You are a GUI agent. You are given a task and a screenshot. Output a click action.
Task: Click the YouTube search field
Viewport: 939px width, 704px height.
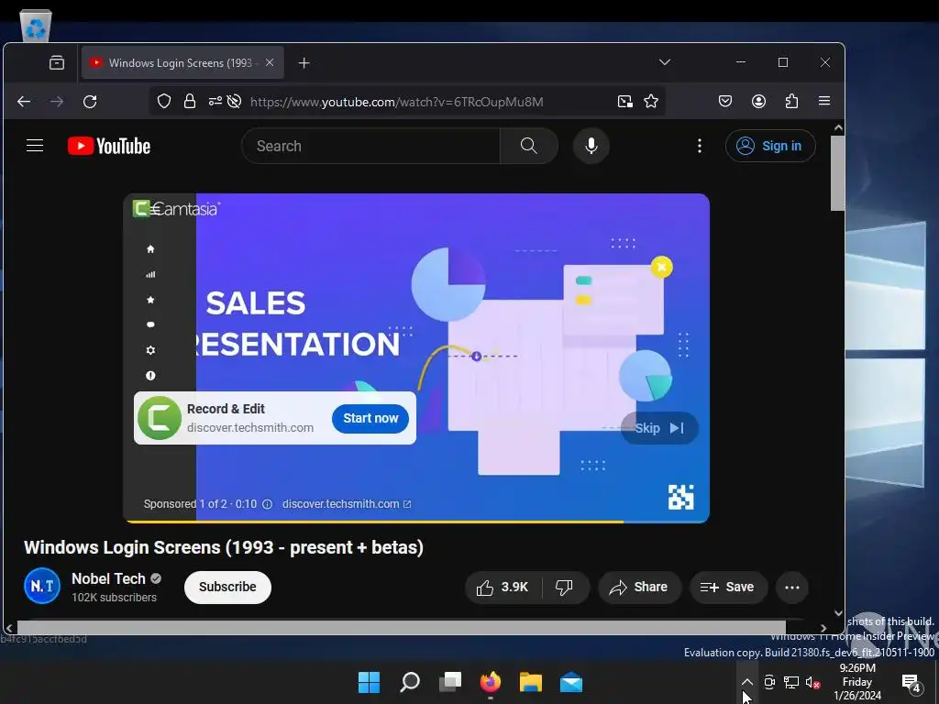pos(370,146)
